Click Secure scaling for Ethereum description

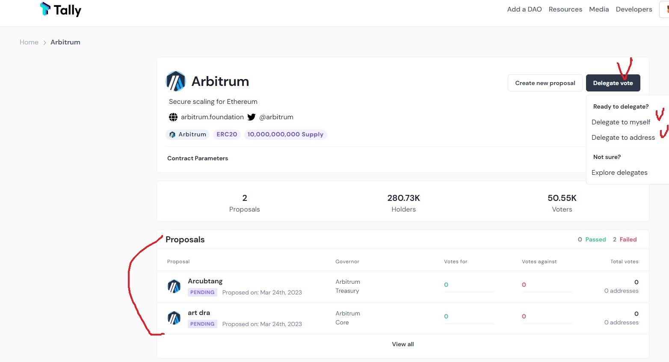(x=213, y=102)
